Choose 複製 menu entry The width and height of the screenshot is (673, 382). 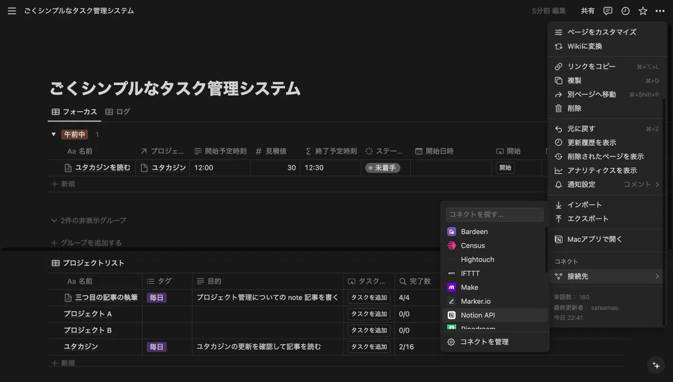point(607,81)
